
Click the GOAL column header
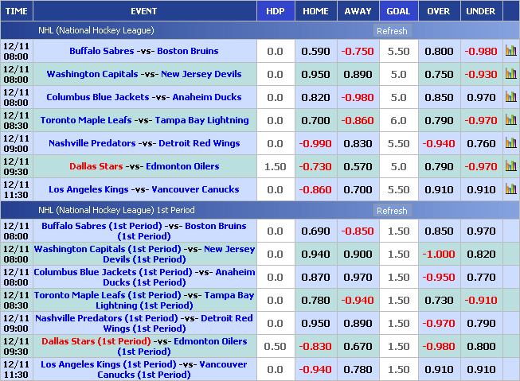pos(398,11)
